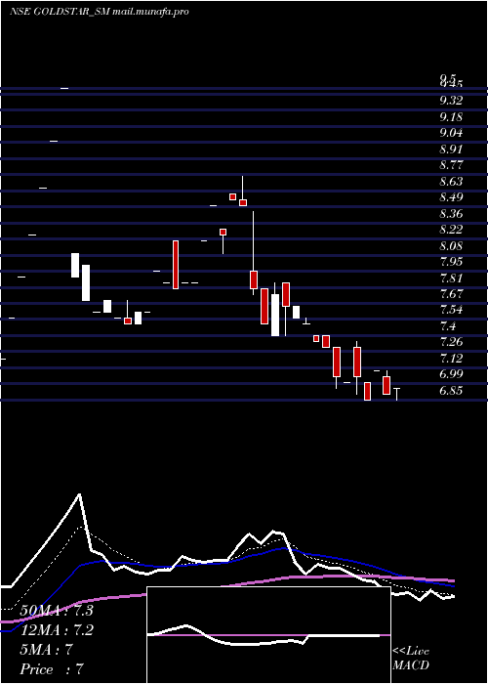Click the 7.81 price axis label
488x684 pixels.
click(x=451, y=278)
